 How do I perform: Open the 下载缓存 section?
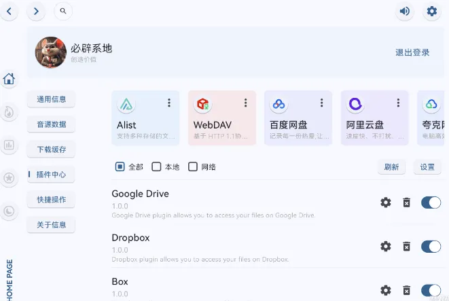coord(51,149)
